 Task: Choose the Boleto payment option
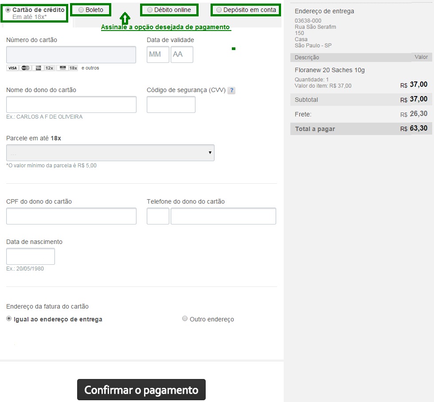(x=81, y=10)
